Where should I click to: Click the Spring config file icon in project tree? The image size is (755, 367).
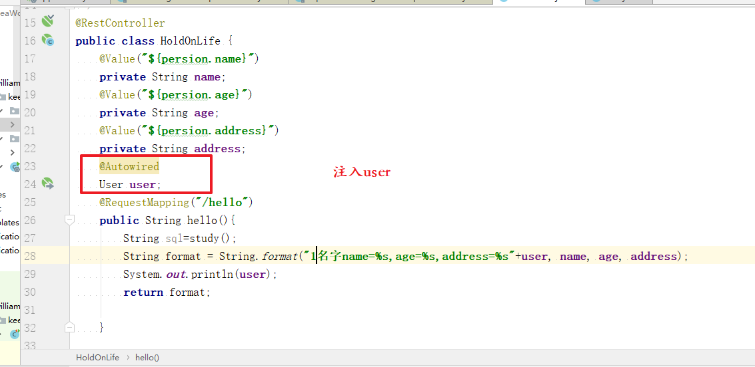(15, 167)
